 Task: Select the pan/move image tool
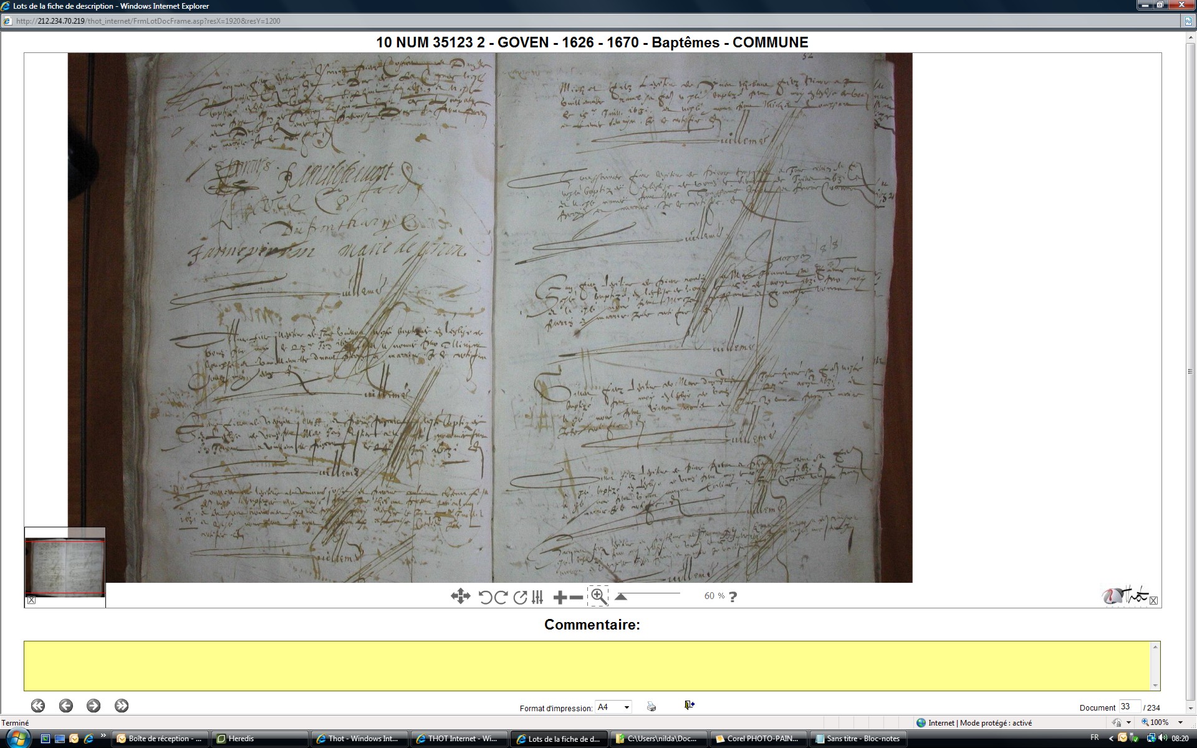point(460,597)
